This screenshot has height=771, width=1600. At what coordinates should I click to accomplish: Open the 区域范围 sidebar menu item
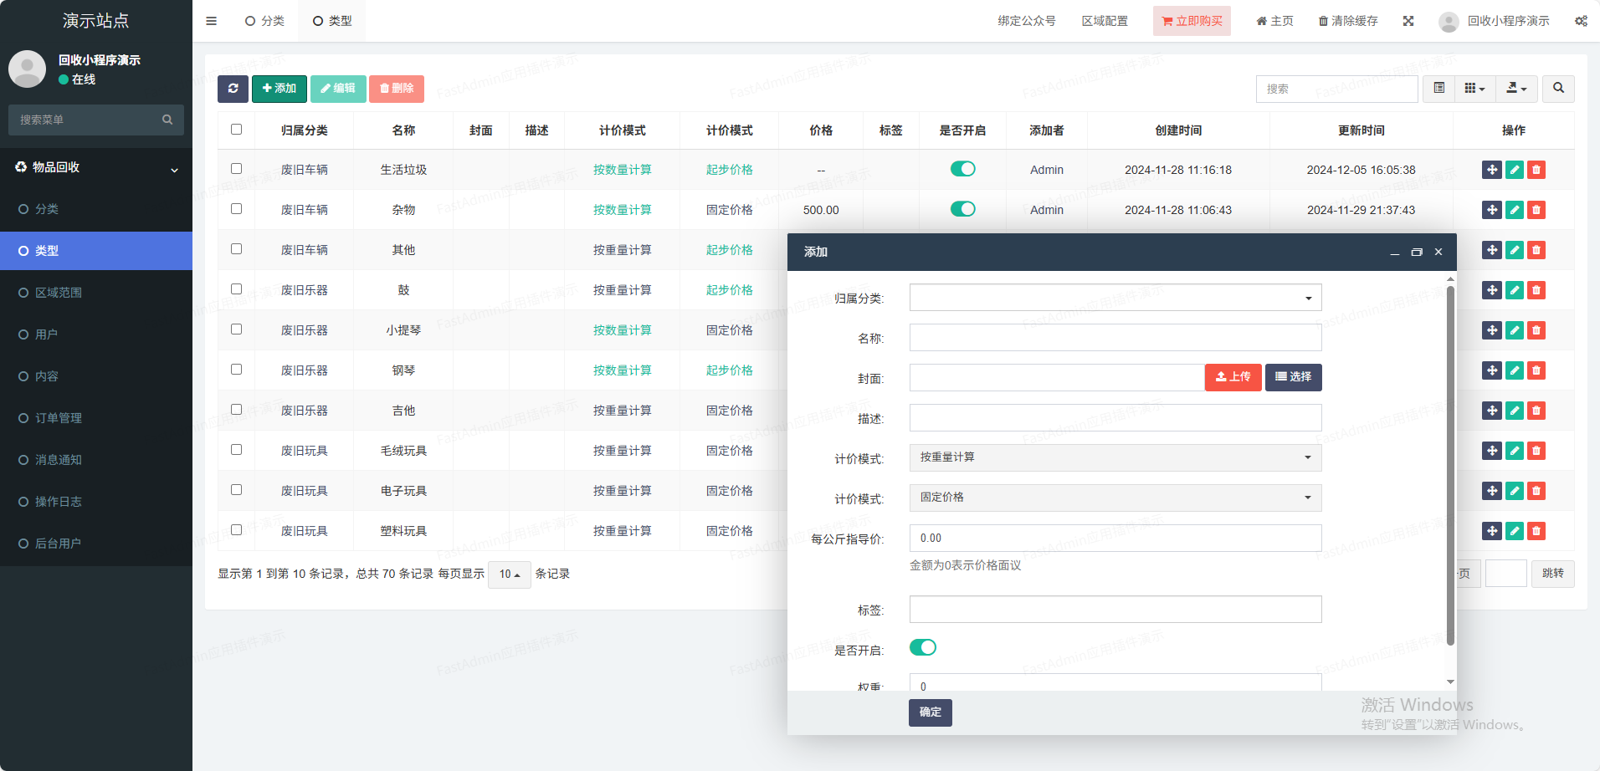59,293
